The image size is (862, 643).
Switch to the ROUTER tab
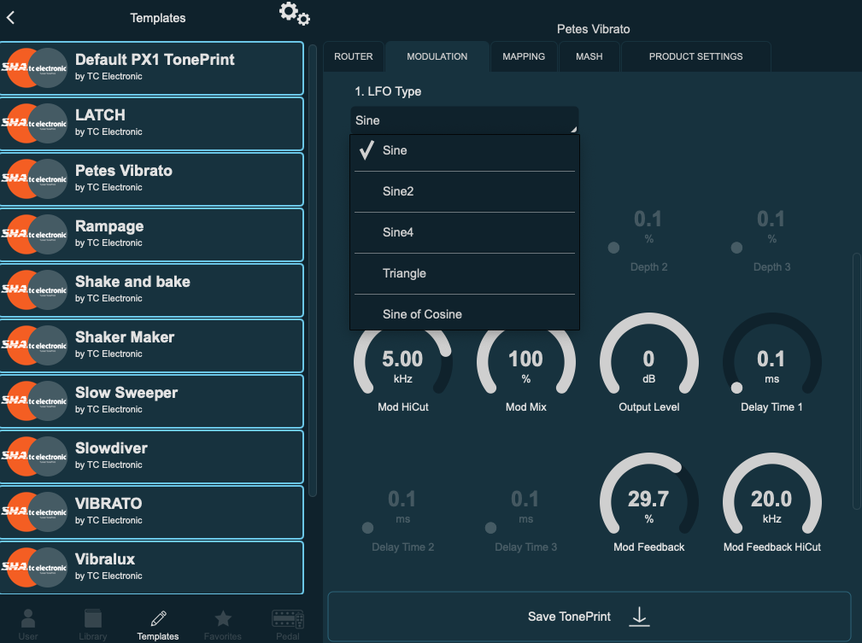354,56
